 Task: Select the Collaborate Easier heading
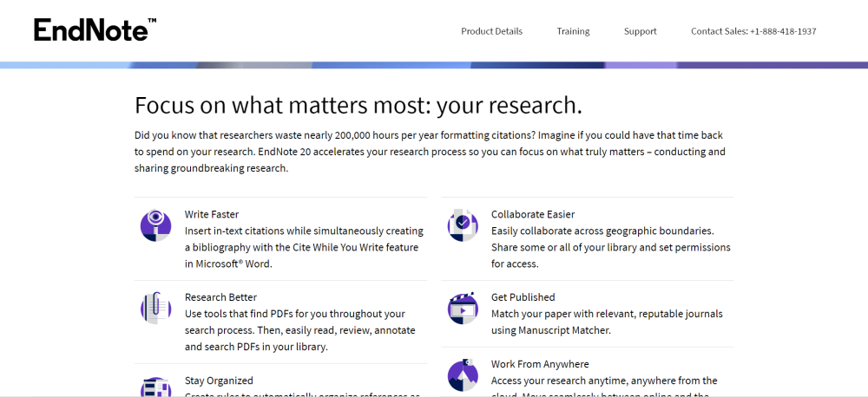(x=533, y=214)
